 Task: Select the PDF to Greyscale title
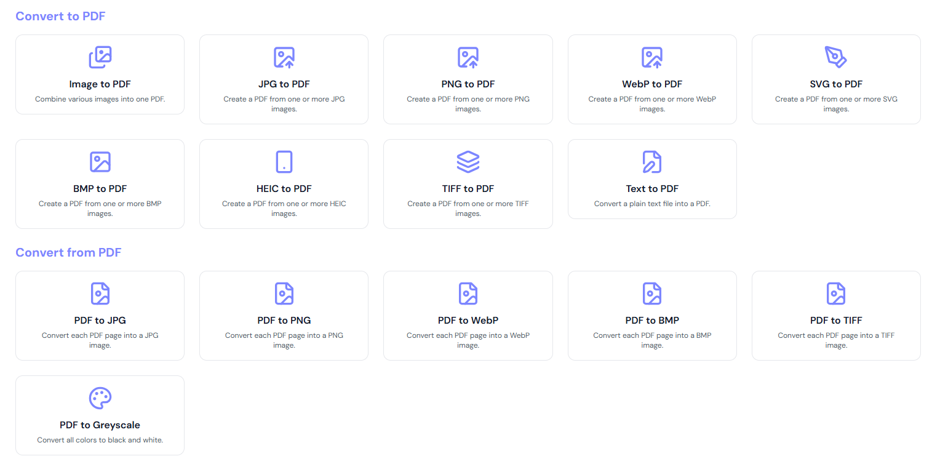coord(100,425)
